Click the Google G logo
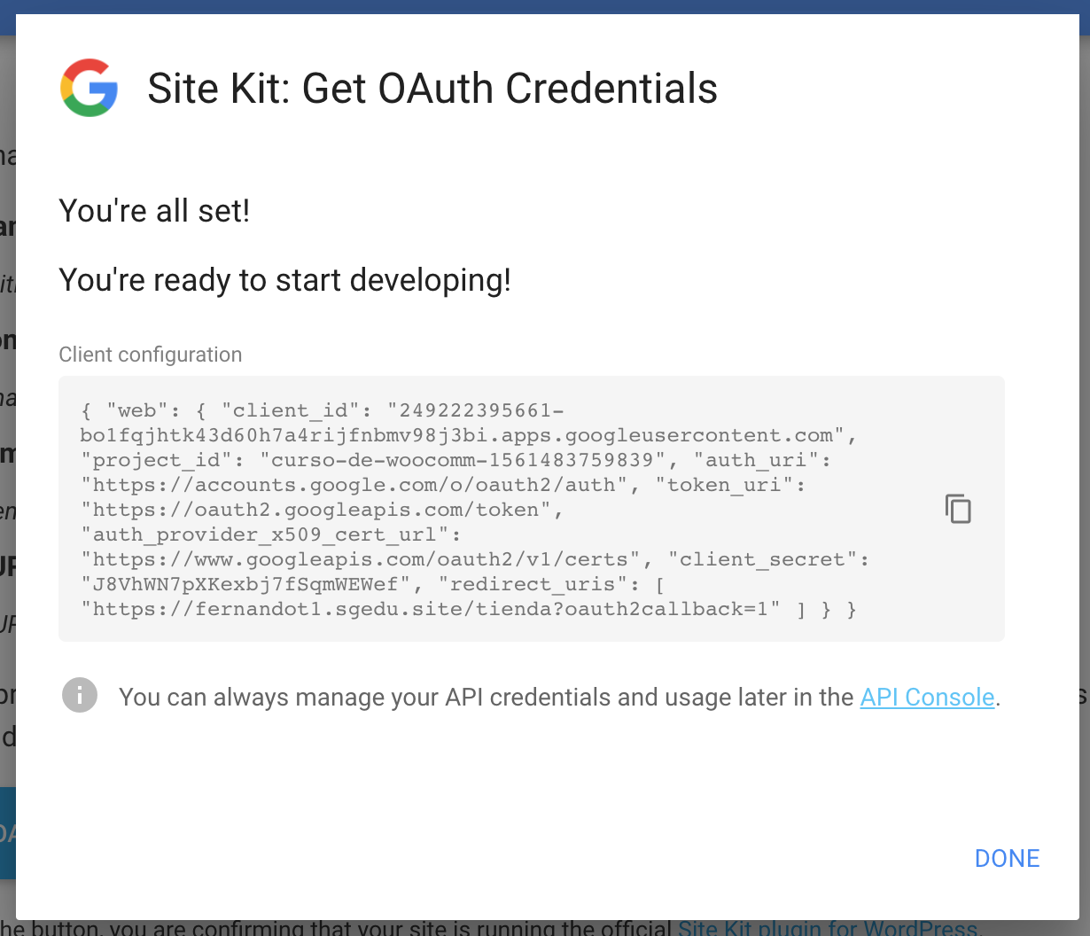Screen dimensions: 1090x936 click(90, 88)
